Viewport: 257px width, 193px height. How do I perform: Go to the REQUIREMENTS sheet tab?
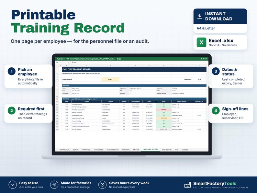[113, 150]
